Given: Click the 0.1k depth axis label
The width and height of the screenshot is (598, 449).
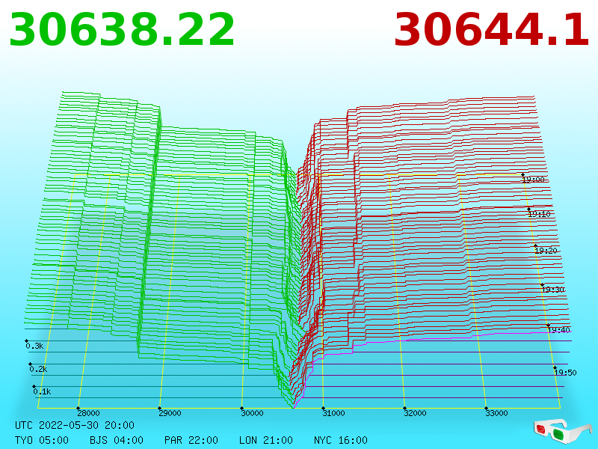Looking at the screenshot, I should click(42, 391).
